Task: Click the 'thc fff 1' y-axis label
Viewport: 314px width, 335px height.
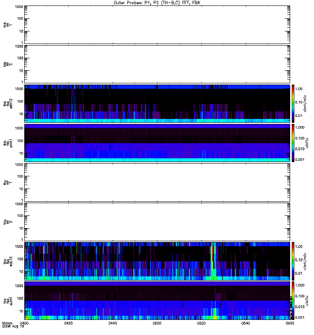Action: point(8,183)
